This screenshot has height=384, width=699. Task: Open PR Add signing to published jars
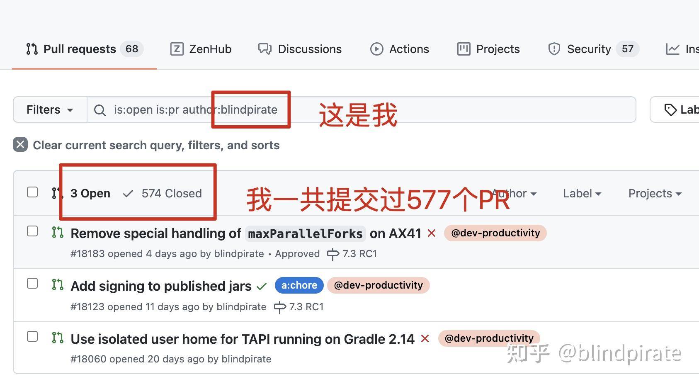161,286
